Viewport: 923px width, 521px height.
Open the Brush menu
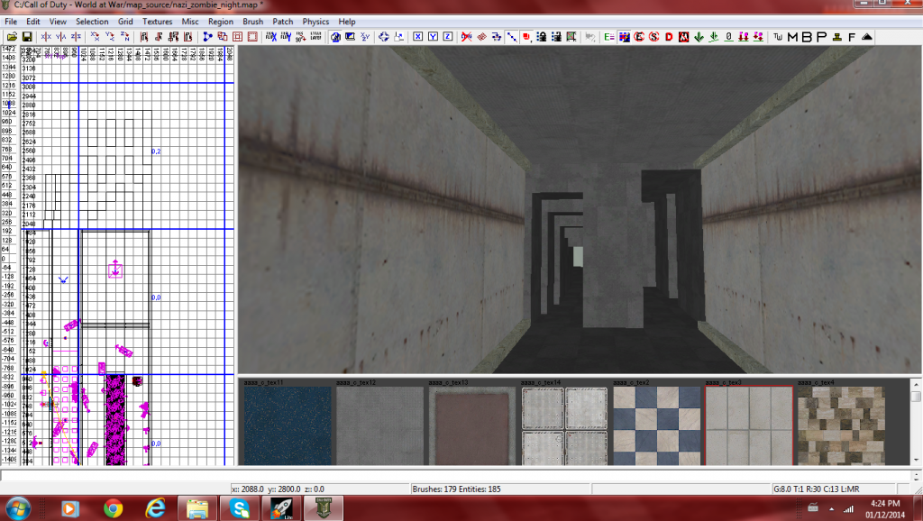click(x=253, y=22)
